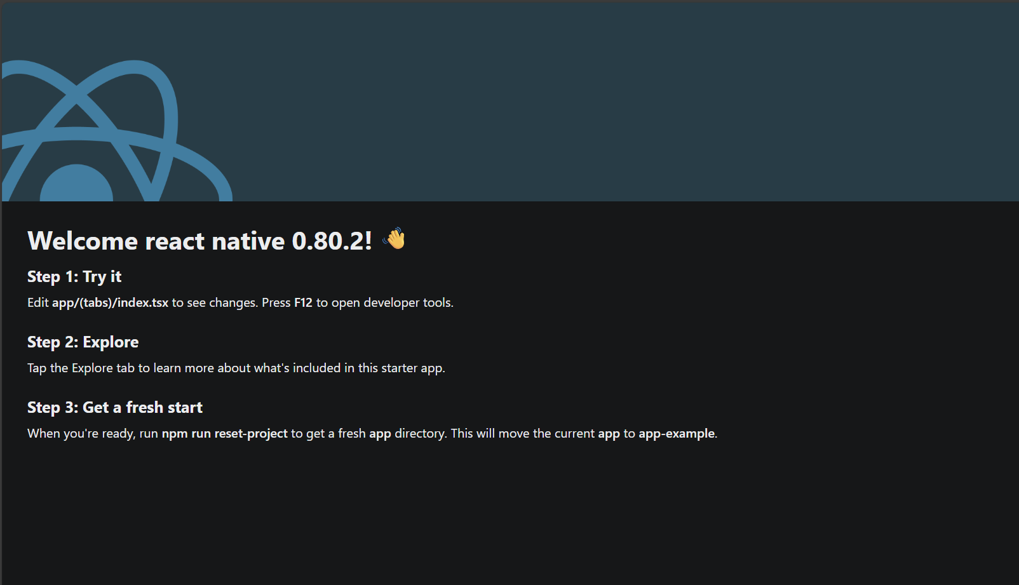Select the 'Step 1: Try it' subtitle

(74, 276)
